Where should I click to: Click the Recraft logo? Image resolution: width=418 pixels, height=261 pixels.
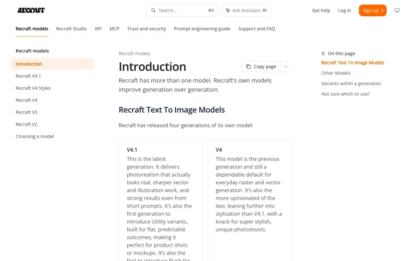(31, 10)
